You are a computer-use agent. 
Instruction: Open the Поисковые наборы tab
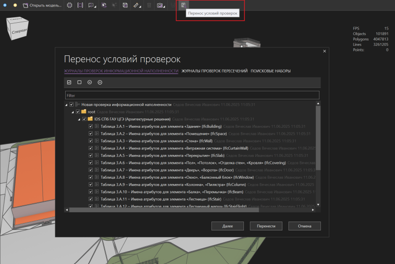click(271, 71)
